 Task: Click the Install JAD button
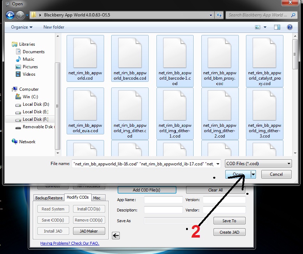point(53,231)
